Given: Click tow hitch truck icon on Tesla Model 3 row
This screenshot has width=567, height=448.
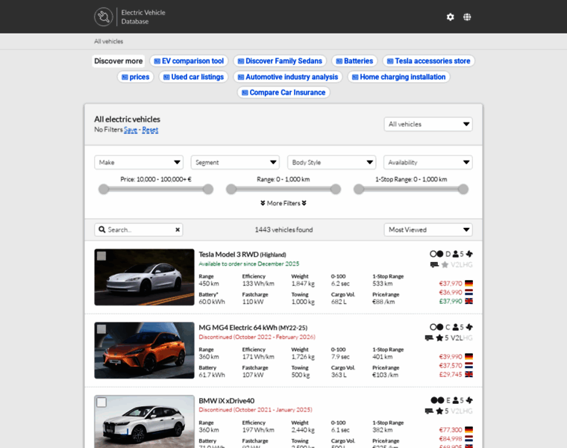Looking at the screenshot, I should 434,264.
